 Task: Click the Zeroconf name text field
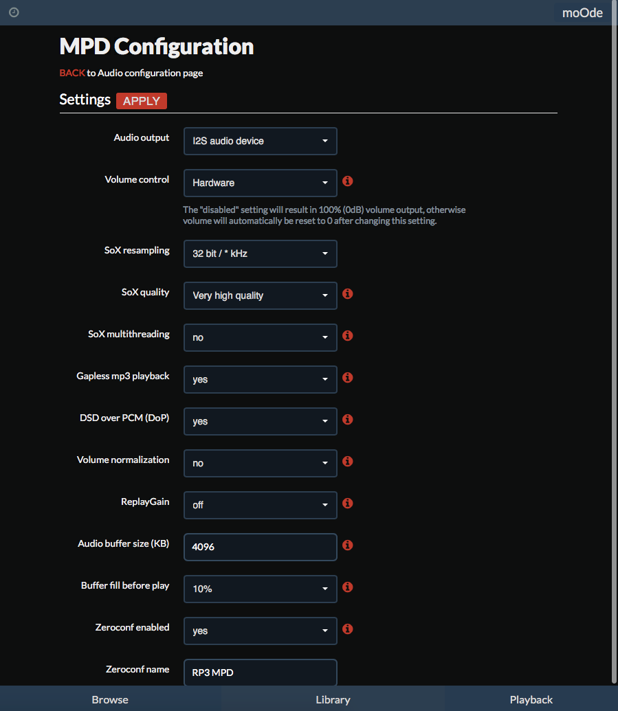tap(261, 673)
